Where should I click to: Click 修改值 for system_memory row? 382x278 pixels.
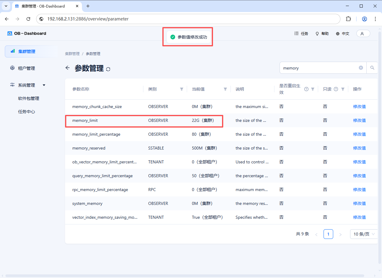coord(359,203)
